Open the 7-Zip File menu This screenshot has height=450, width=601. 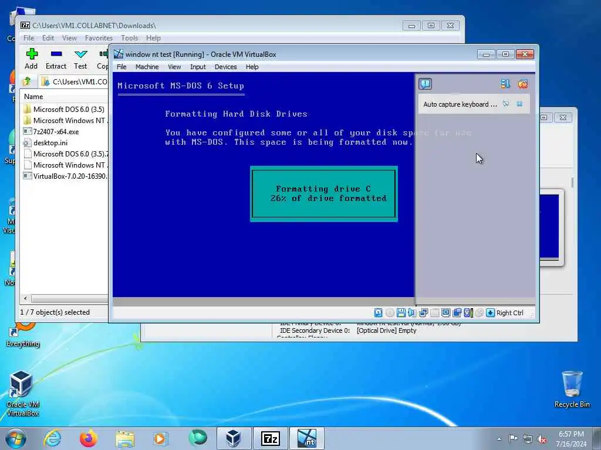[29, 38]
